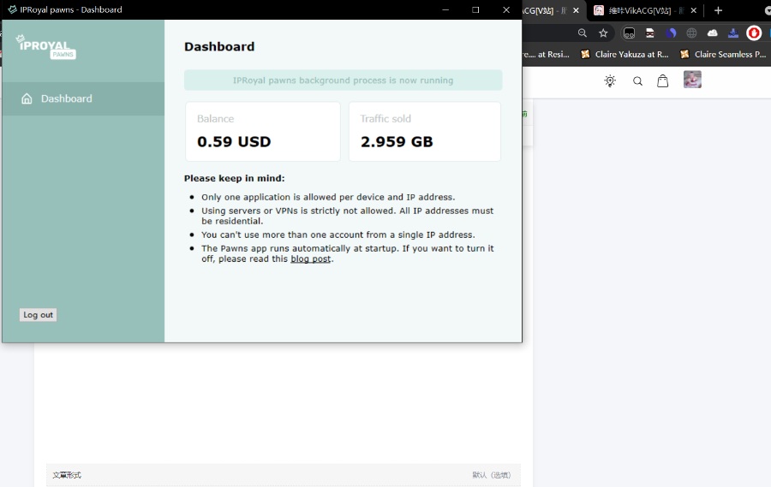Click the cloud extension icon
Screen dimensions: 771x487
click(x=713, y=33)
